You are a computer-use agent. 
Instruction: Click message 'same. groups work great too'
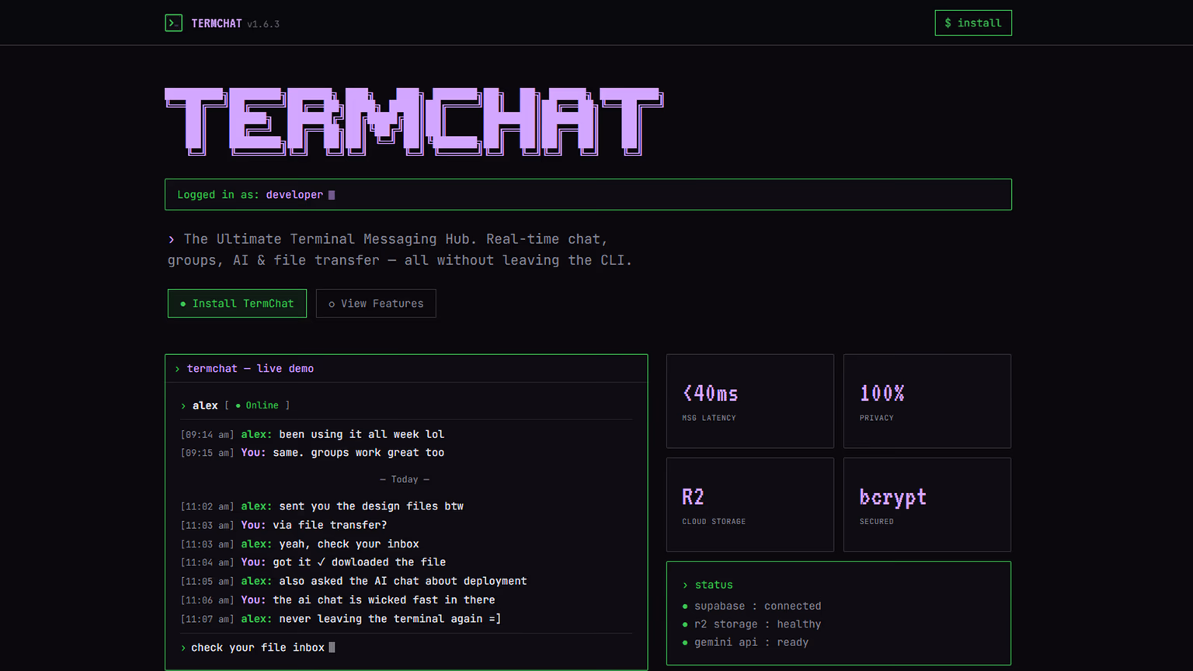(359, 453)
